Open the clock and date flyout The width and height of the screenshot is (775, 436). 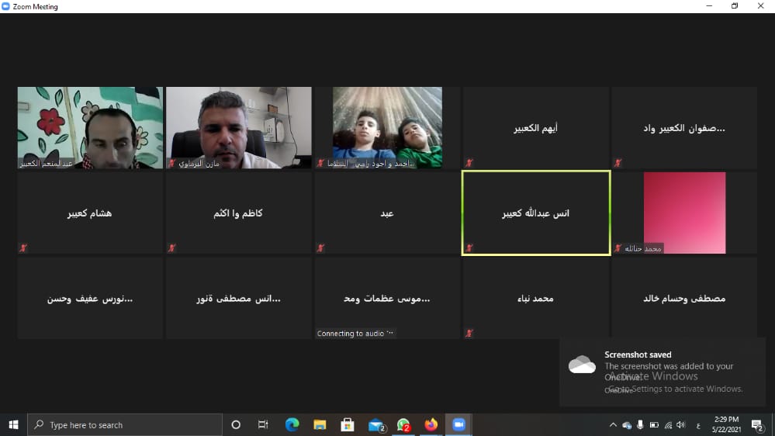728,424
